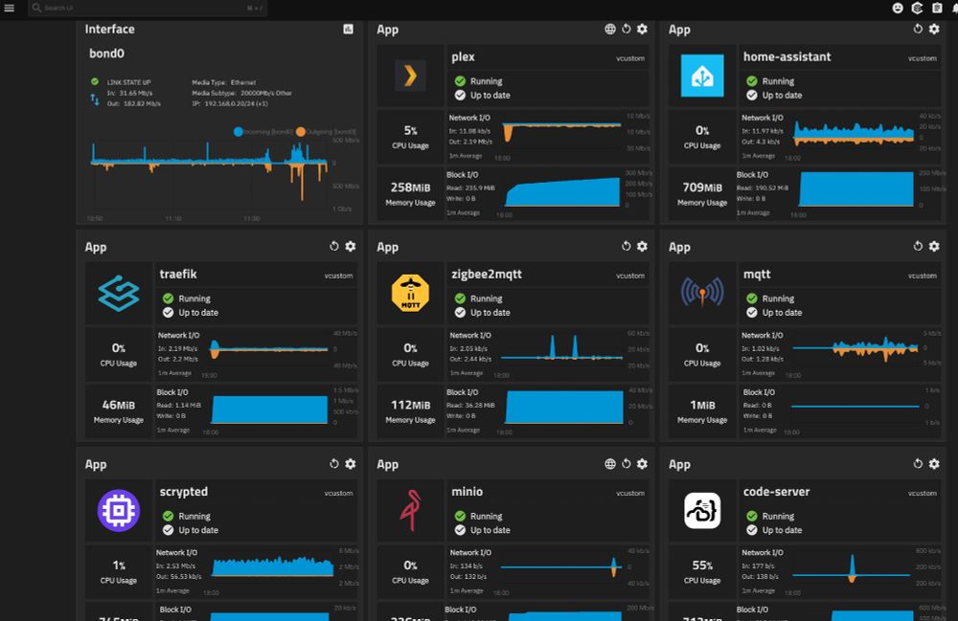The image size is (958, 621).
Task: Click scrypted's 1% CPU Usage value
Action: pyautogui.click(x=119, y=566)
